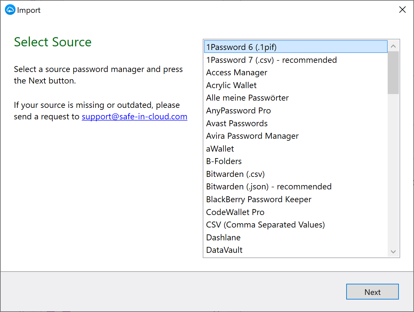Close the Import dialog window
This screenshot has height=312, width=414.
click(x=402, y=10)
